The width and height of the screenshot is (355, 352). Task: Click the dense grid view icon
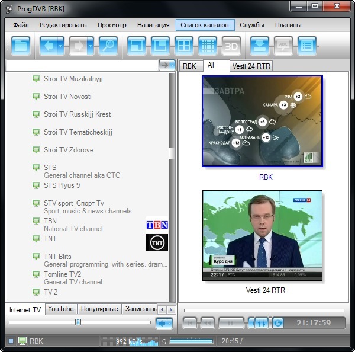coord(207,46)
